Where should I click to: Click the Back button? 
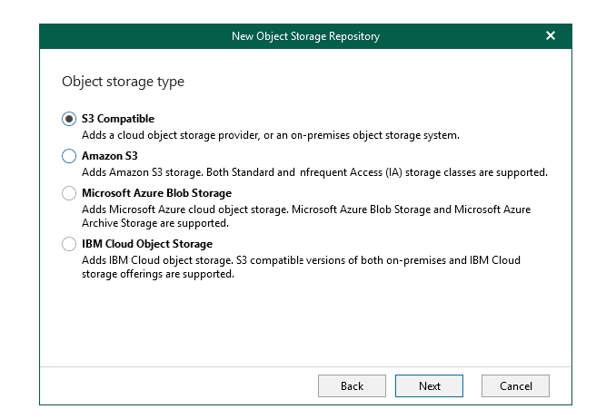tap(352, 386)
